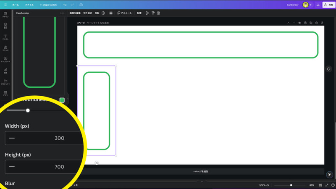The height and width of the screenshot is (189, 336).
Task: Open the help question mark
Action: click(333, 185)
